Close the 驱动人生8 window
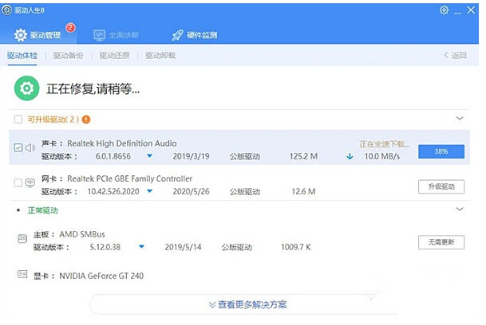 [471, 10]
